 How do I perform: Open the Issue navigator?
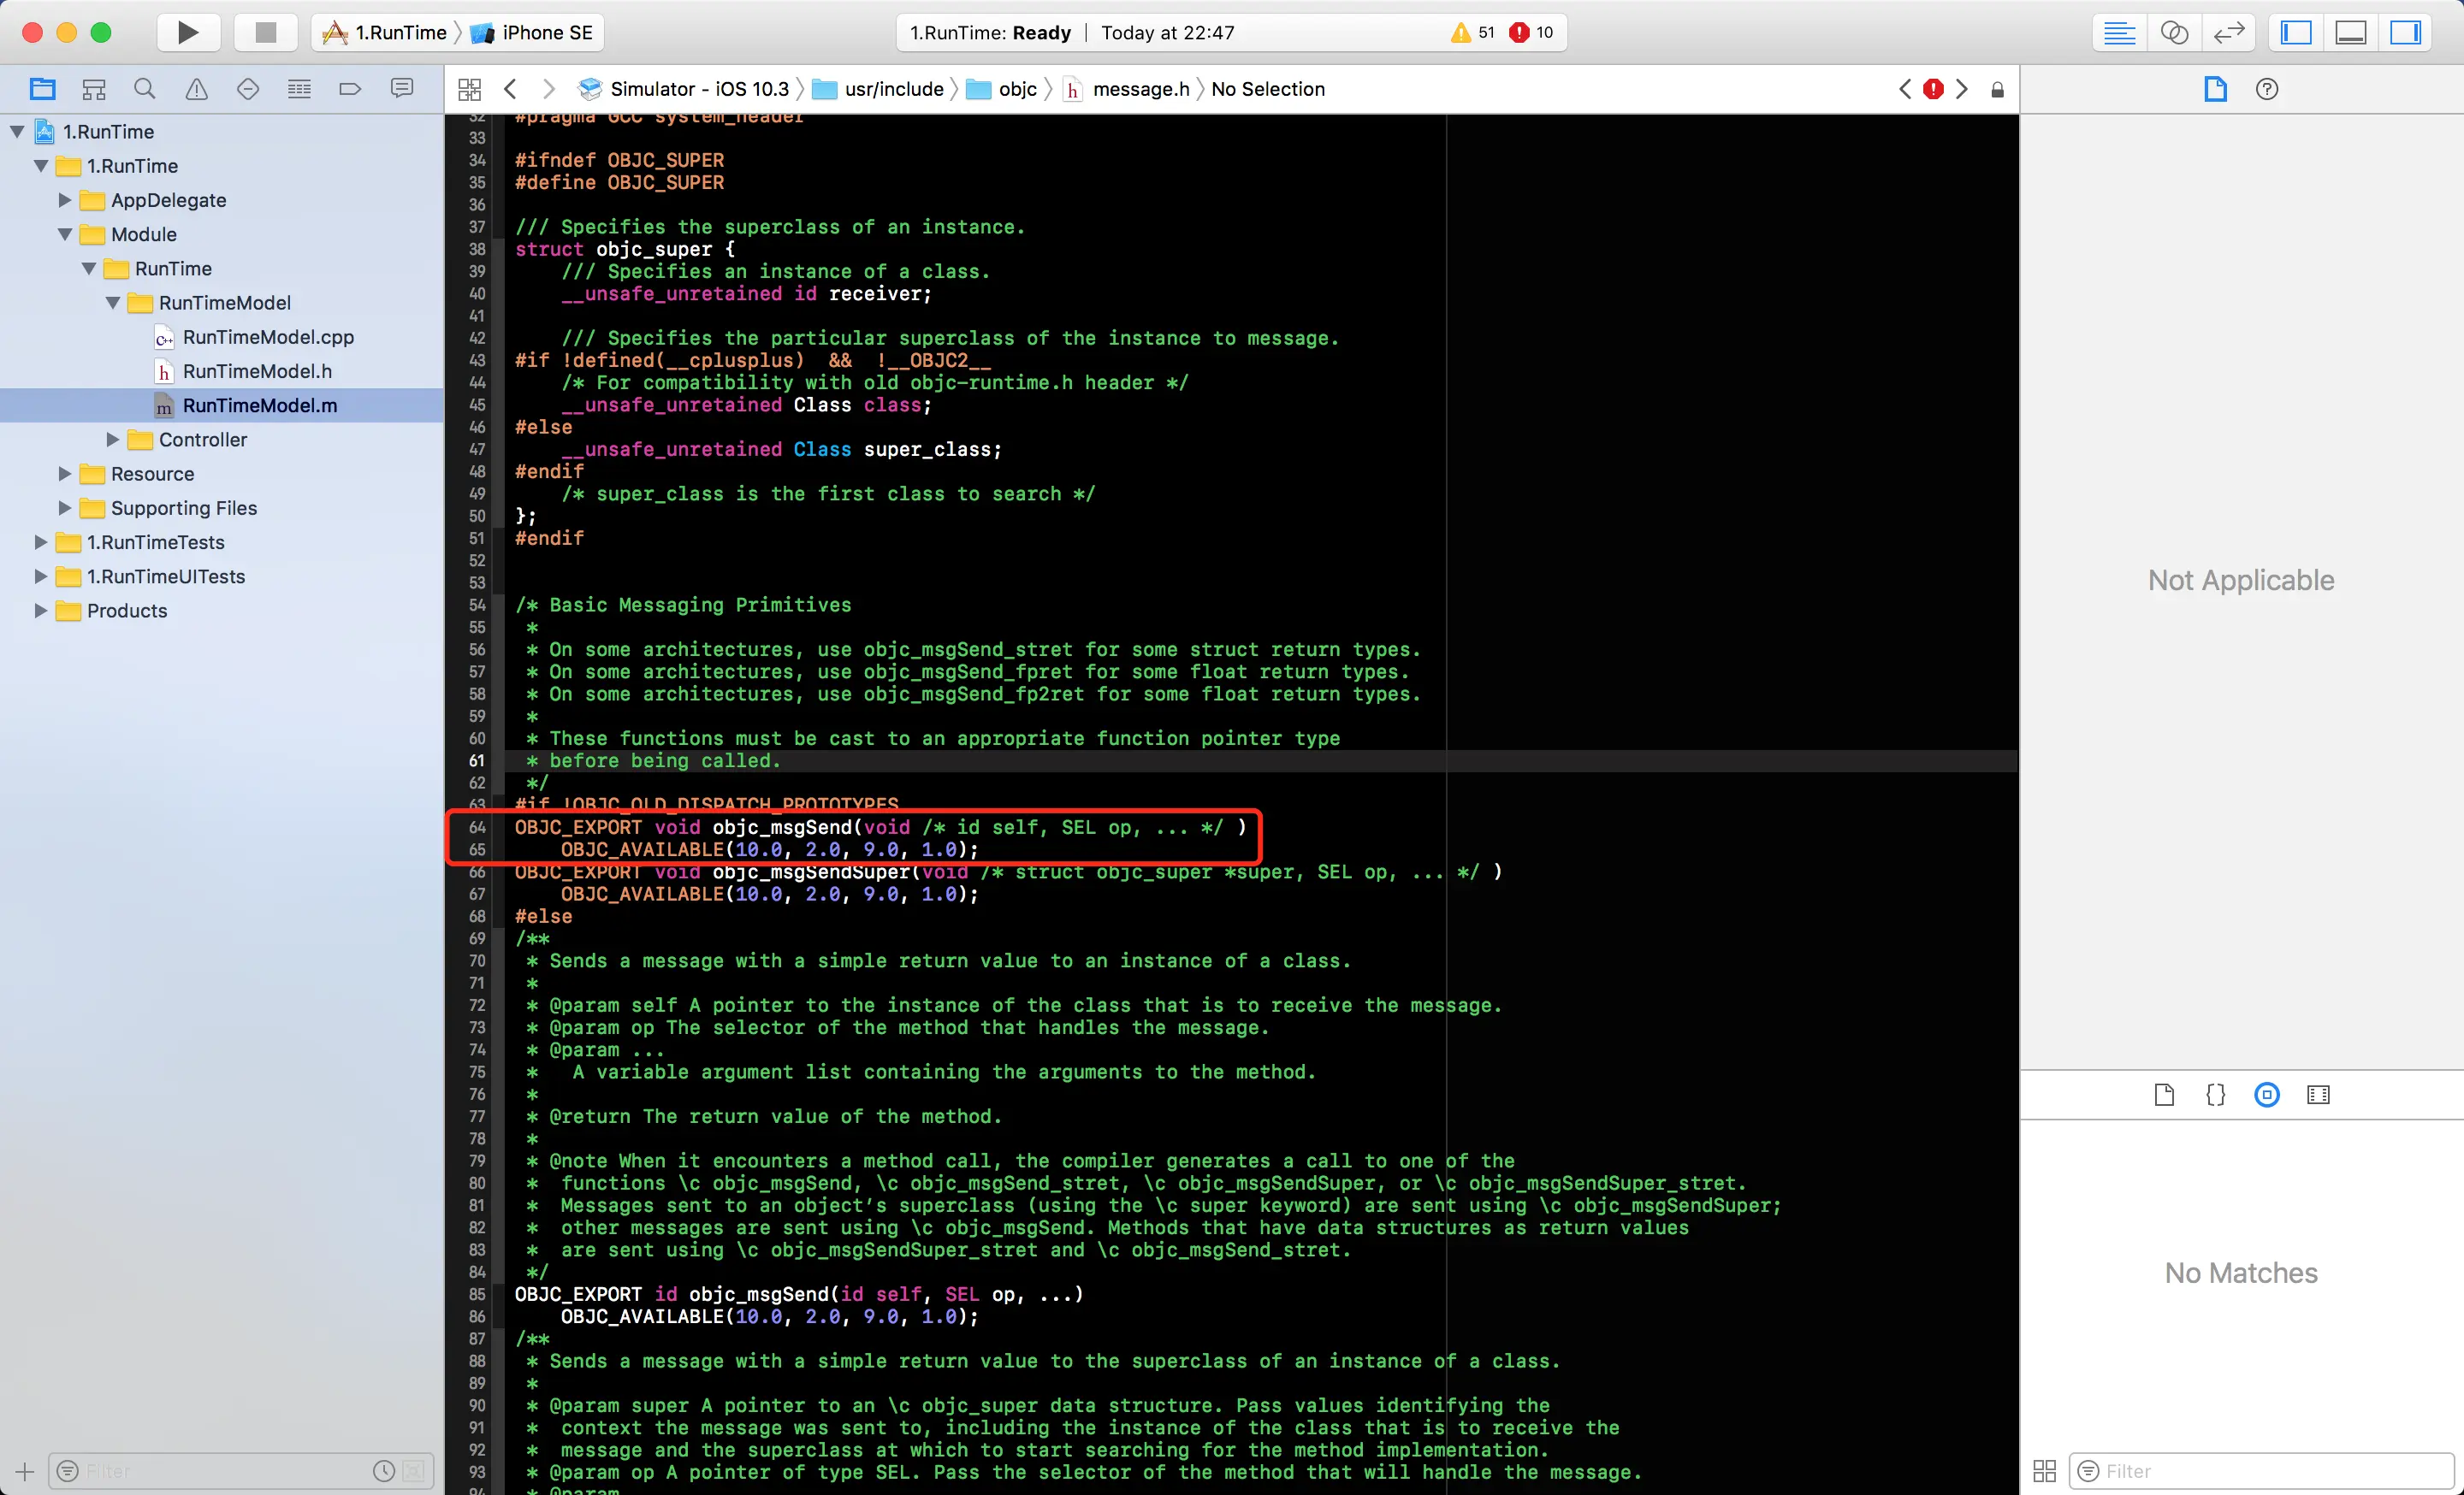197,89
